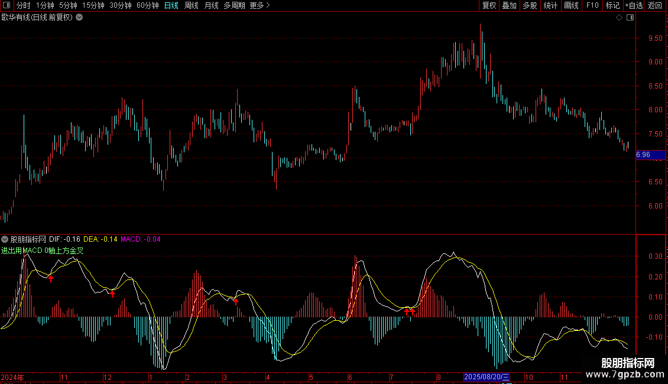Open F10 company info
This screenshot has height=384, width=668.
click(592, 6)
